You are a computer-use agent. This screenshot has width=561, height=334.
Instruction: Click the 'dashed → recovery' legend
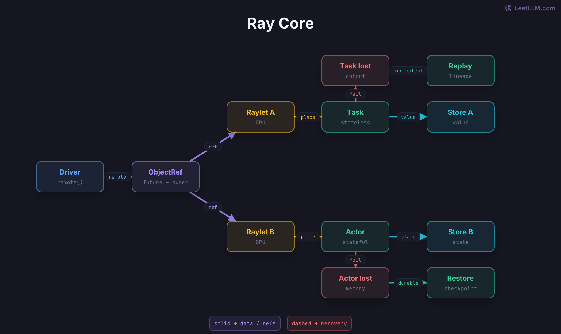pyautogui.click(x=319, y=323)
